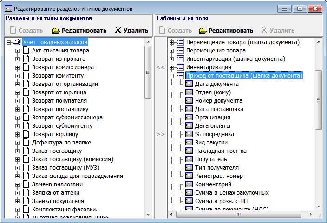Click the boat icon of Учет товарных запасов
This screenshot has width=327, height=223.
coord(17,42)
